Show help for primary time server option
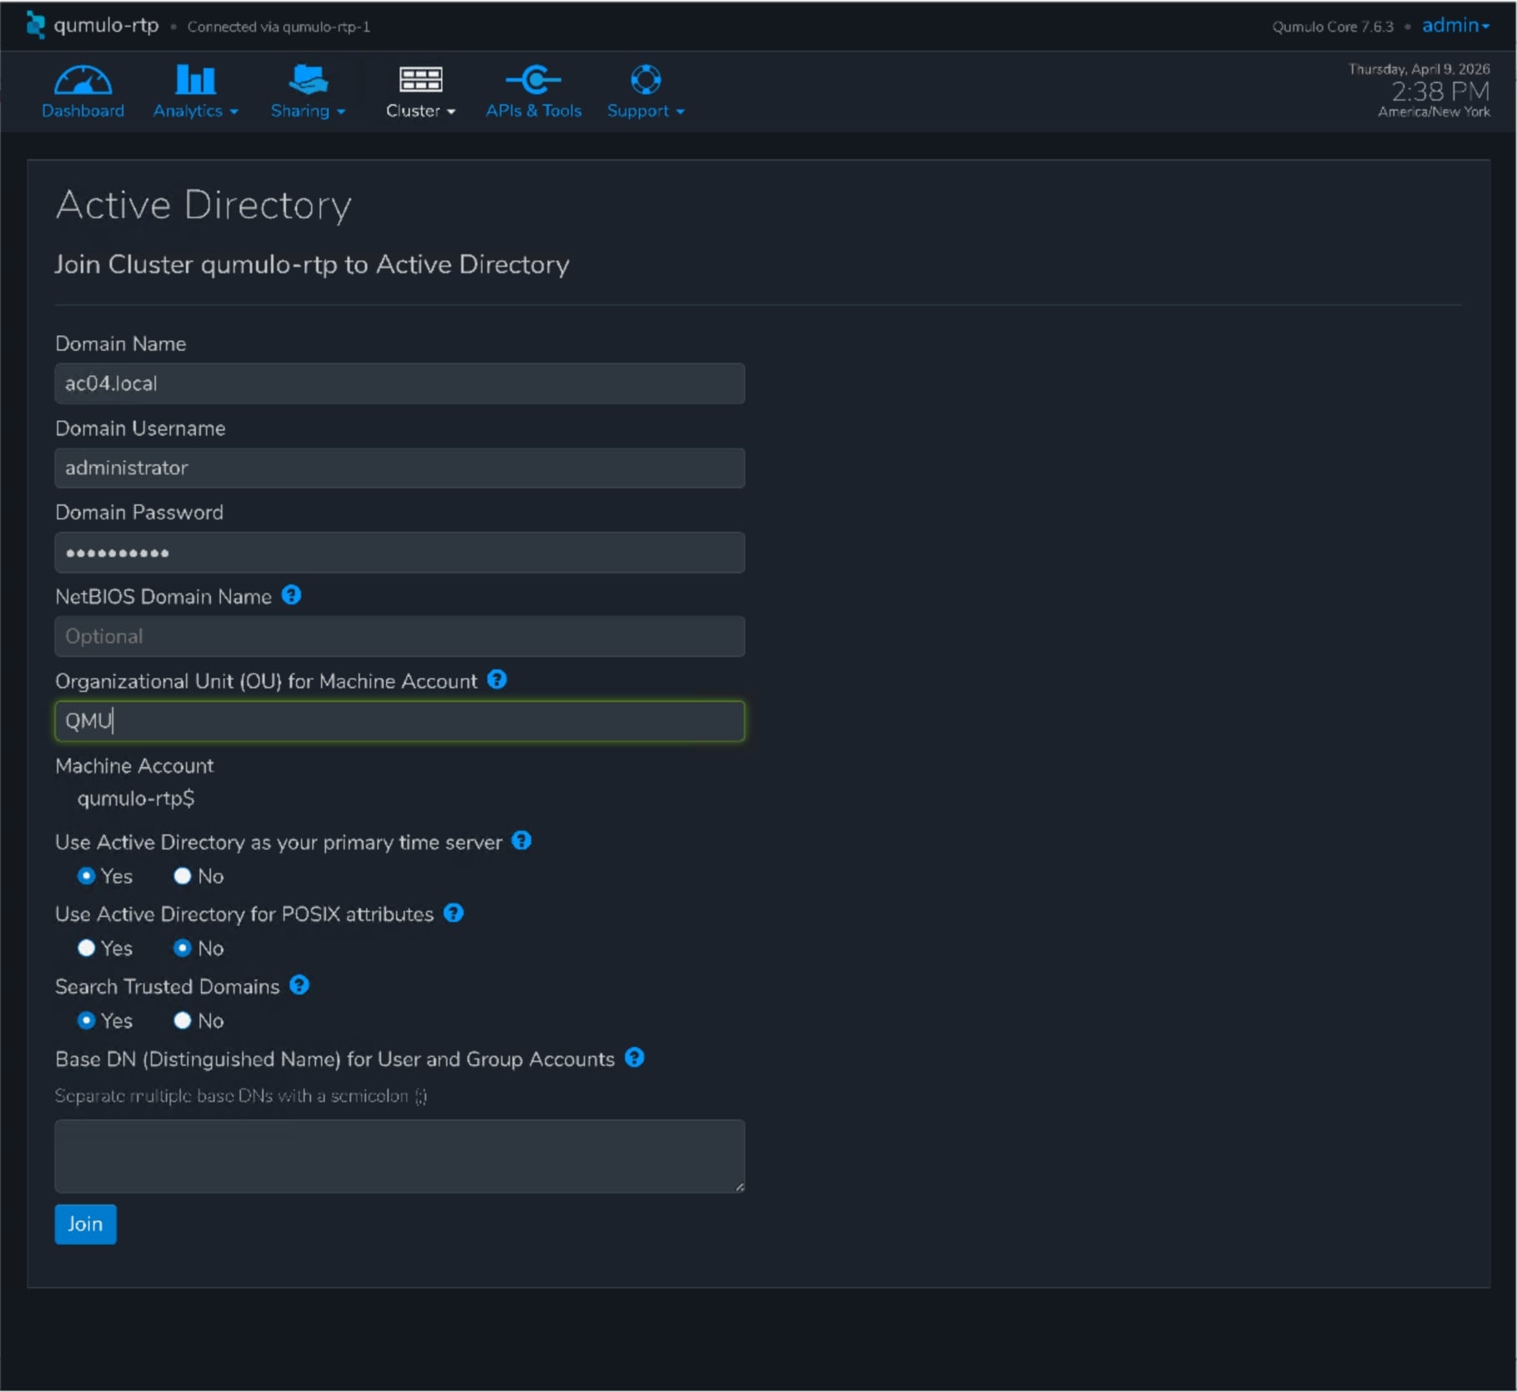1517x1392 pixels. coord(521,840)
